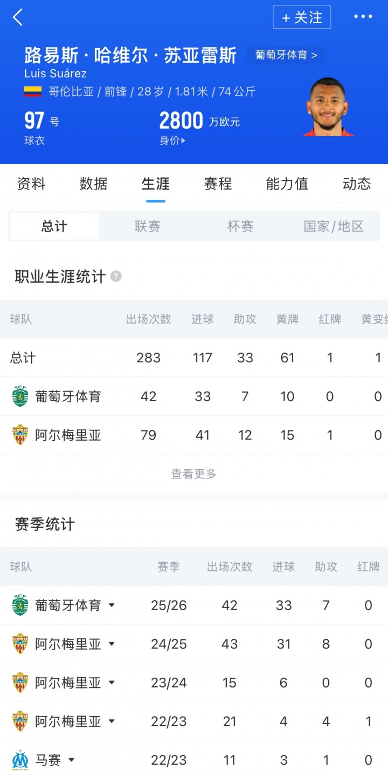Tap the +关注 follow button

(302, 17)
